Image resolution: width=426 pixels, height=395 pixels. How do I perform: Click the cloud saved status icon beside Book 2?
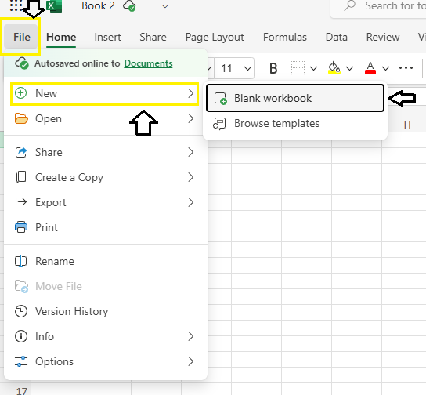point(129,6)
